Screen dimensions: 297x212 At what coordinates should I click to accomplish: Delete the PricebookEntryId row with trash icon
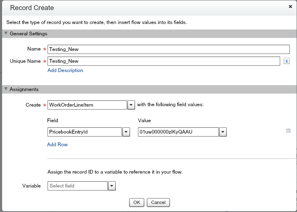pos(288,131)
